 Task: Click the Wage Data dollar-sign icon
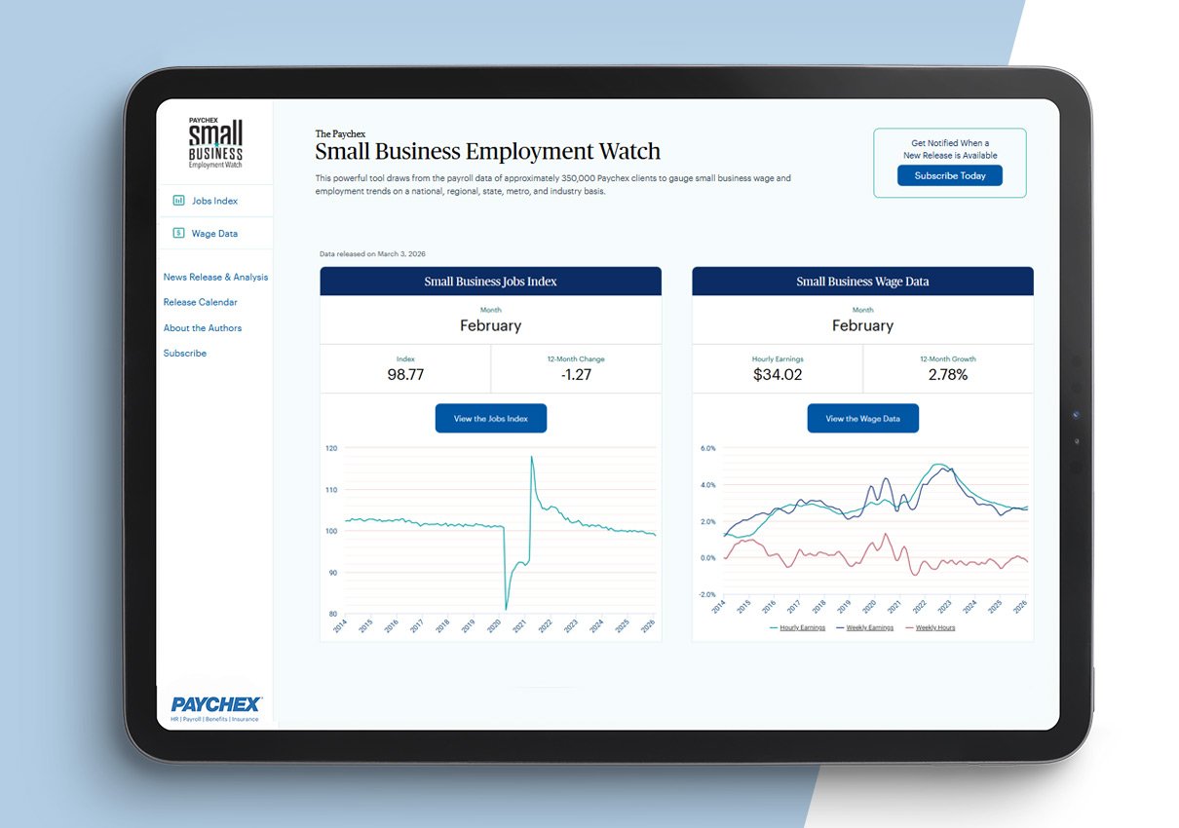[x=178, y=233]
